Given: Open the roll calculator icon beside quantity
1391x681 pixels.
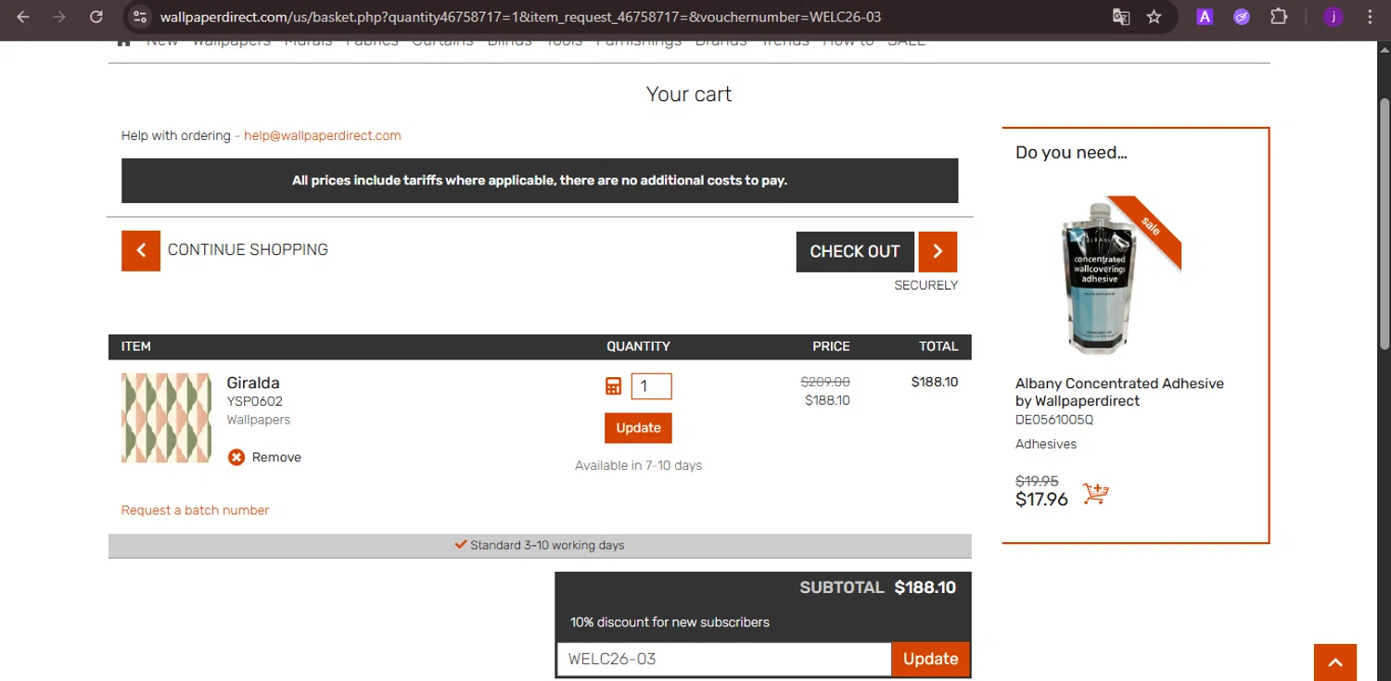Looking at the screenshot, I should coord(613,386).
